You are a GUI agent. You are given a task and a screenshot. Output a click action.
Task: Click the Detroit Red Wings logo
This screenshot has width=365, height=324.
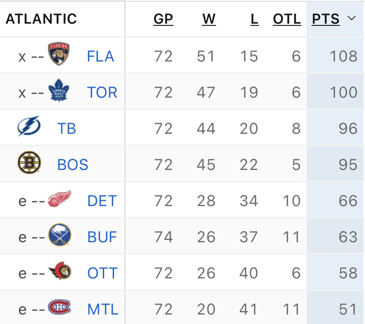(59, 200)
